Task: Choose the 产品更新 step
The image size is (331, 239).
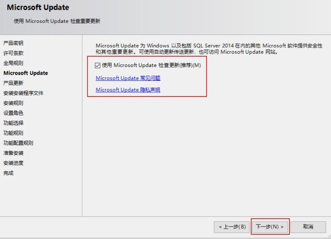Action: pyautogui.click(x=13, y=83)
